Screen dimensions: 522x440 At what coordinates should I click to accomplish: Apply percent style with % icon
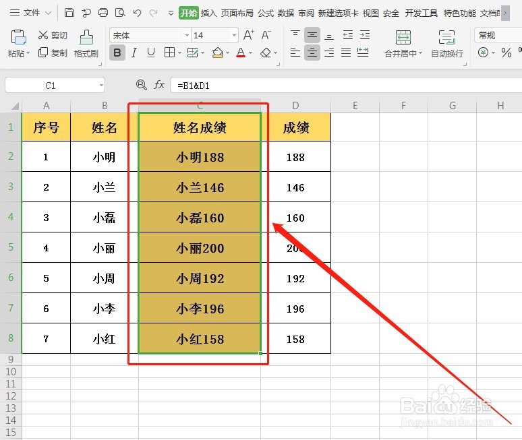[506, 53]
